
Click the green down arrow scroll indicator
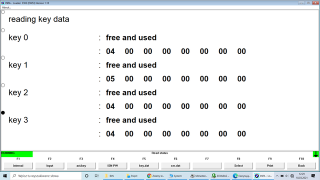[315, 154]
